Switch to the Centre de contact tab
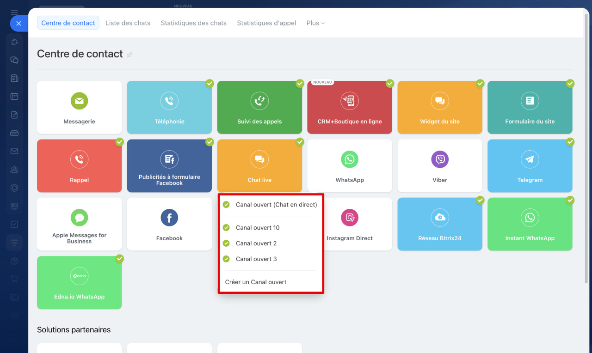592x353 pixels. click(68, 23)
